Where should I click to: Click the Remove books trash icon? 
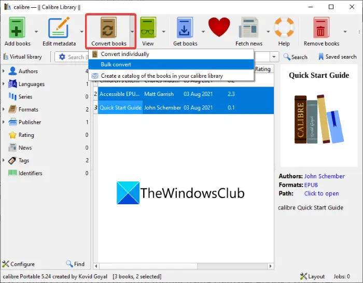322,27
